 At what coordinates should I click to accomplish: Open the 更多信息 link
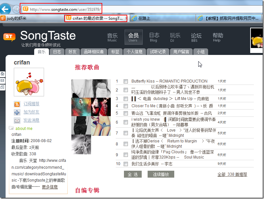(x=50, y=187)
